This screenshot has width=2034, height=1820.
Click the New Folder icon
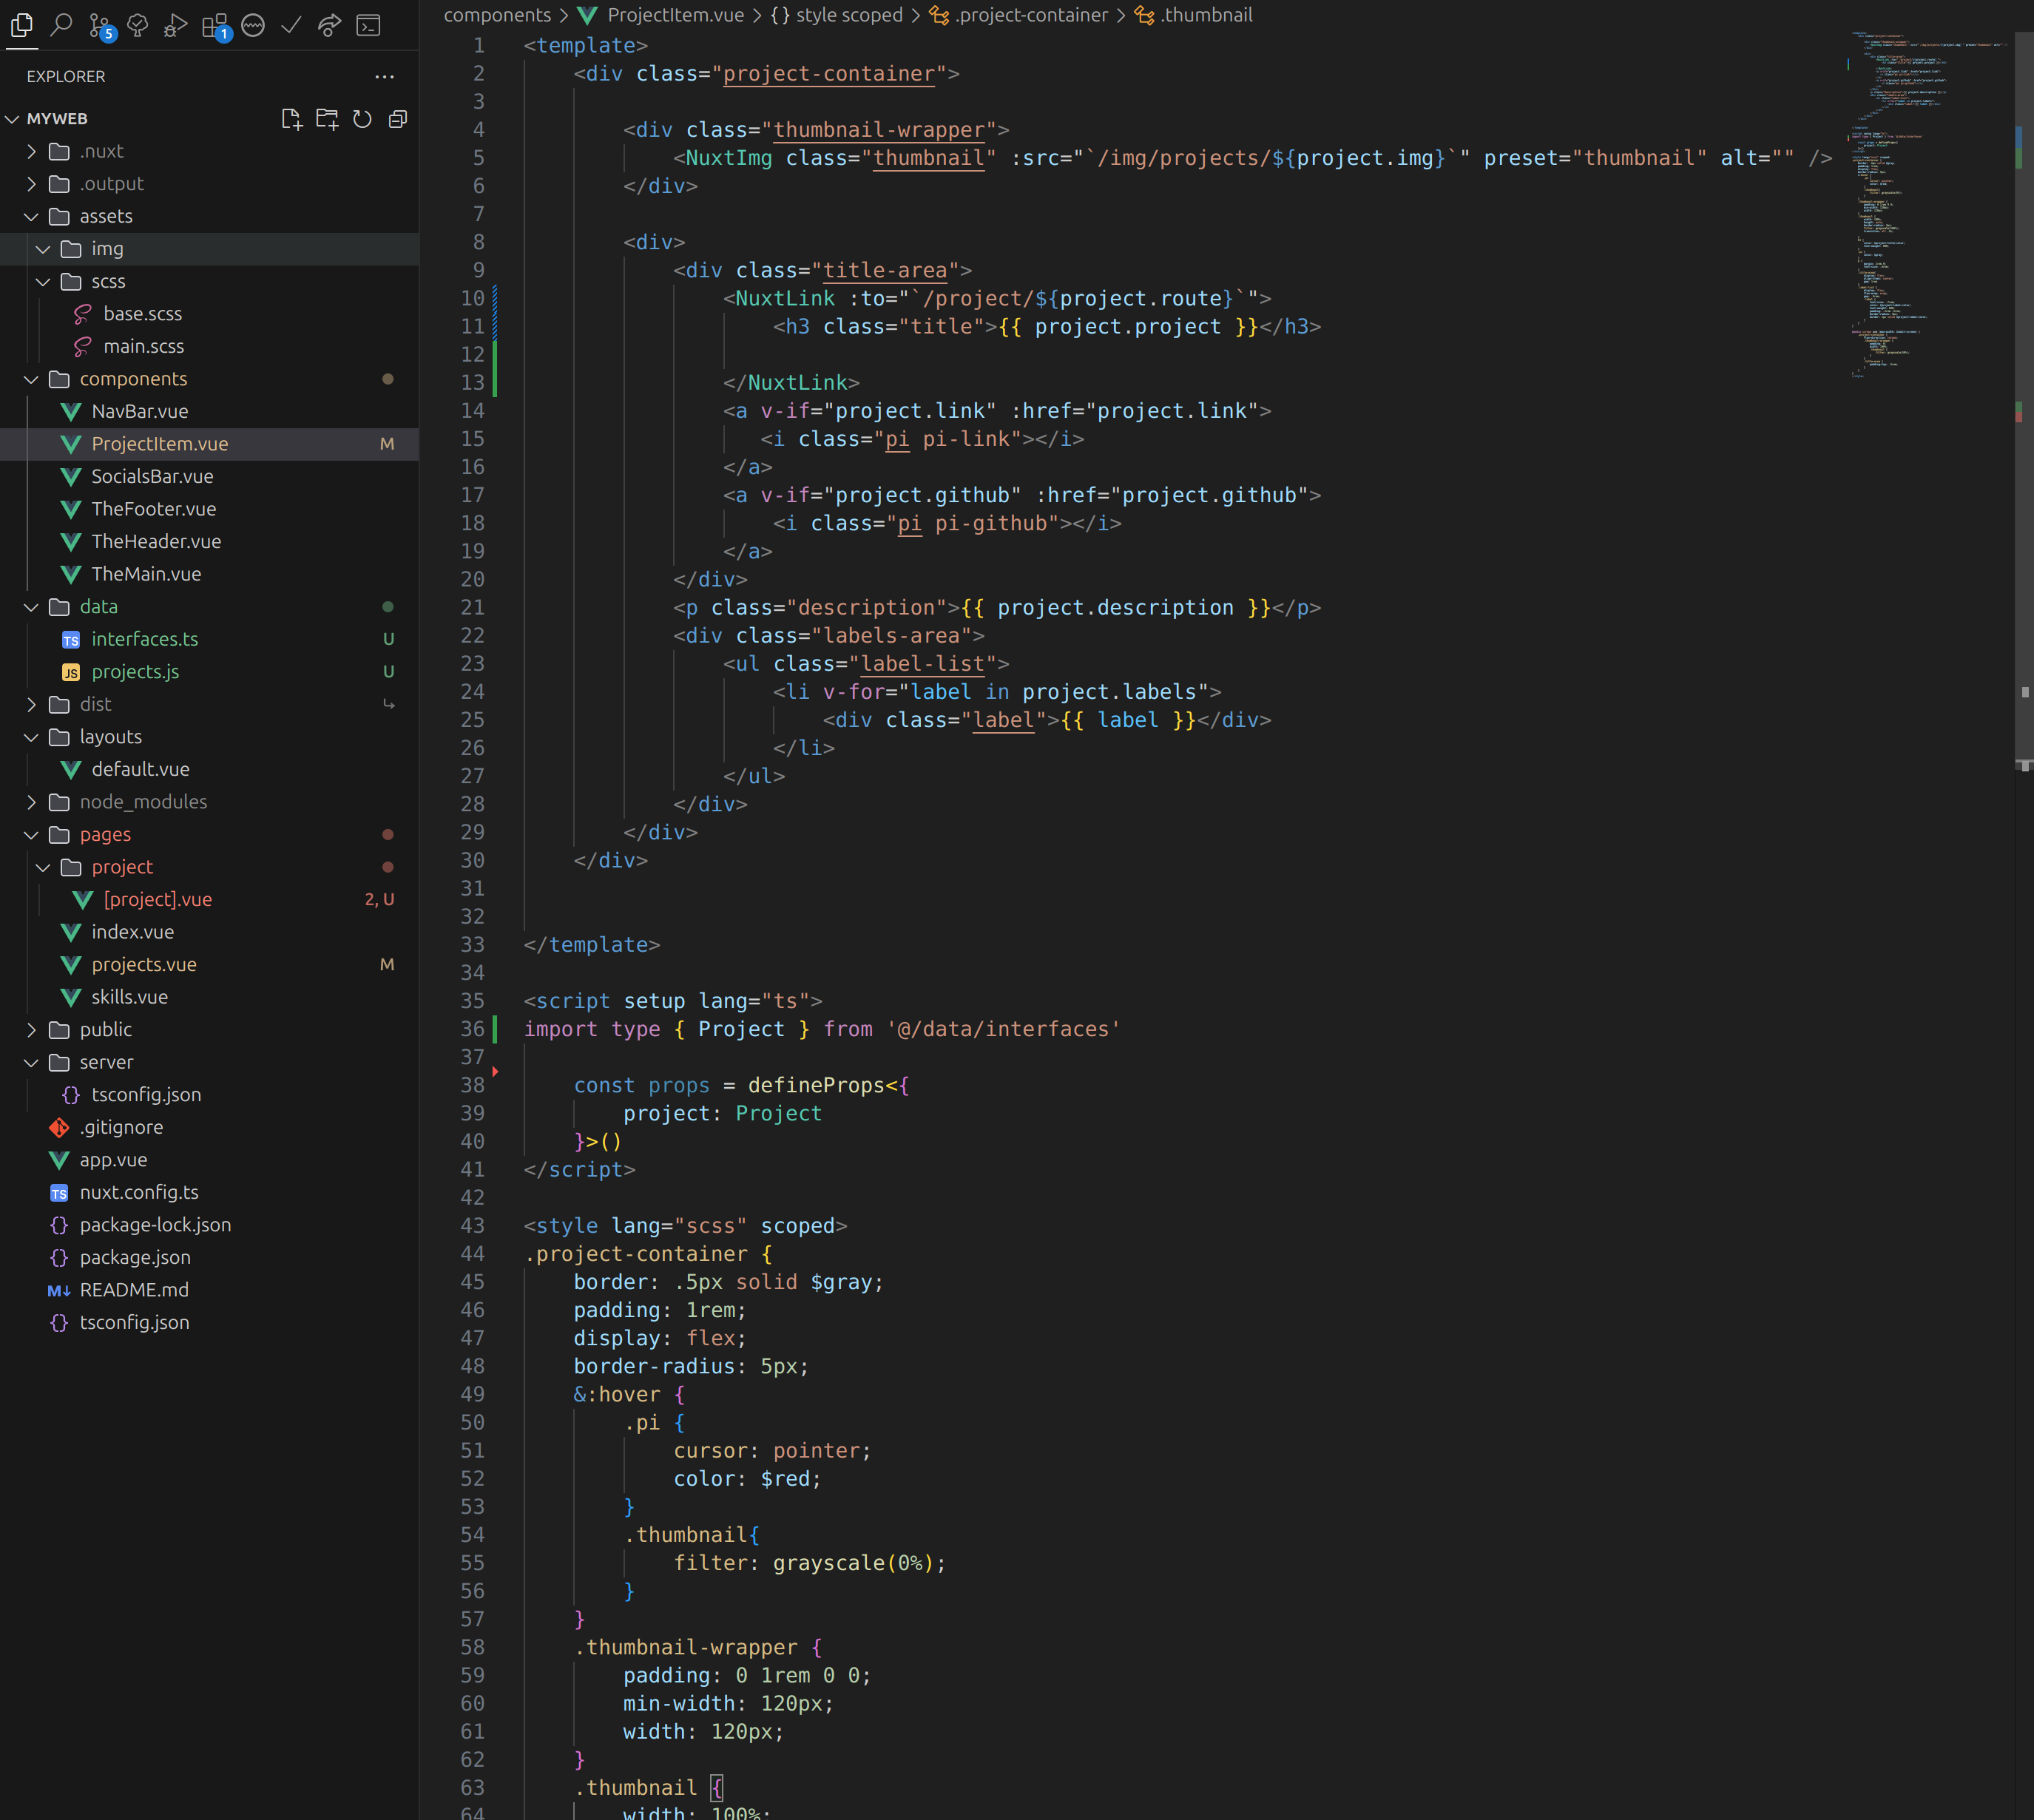[327, 119]
